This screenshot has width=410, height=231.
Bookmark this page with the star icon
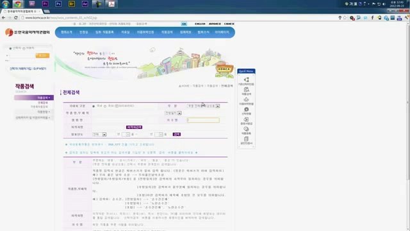coord(345,18)
